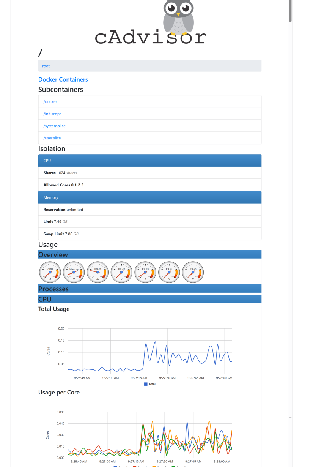Image resolution: width=324 pixels, height=467 pixels.
Task: Select the Limit 7.49 GB row
Action: (x=150, y=222)
